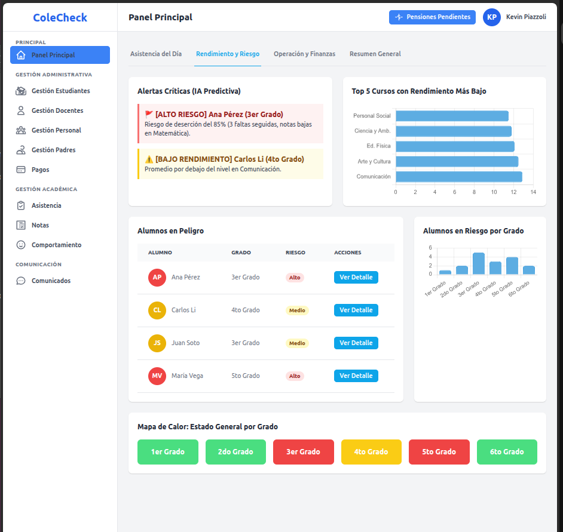
Task: Click the KP user avatar in header
Action: click(x=491, y=17)
